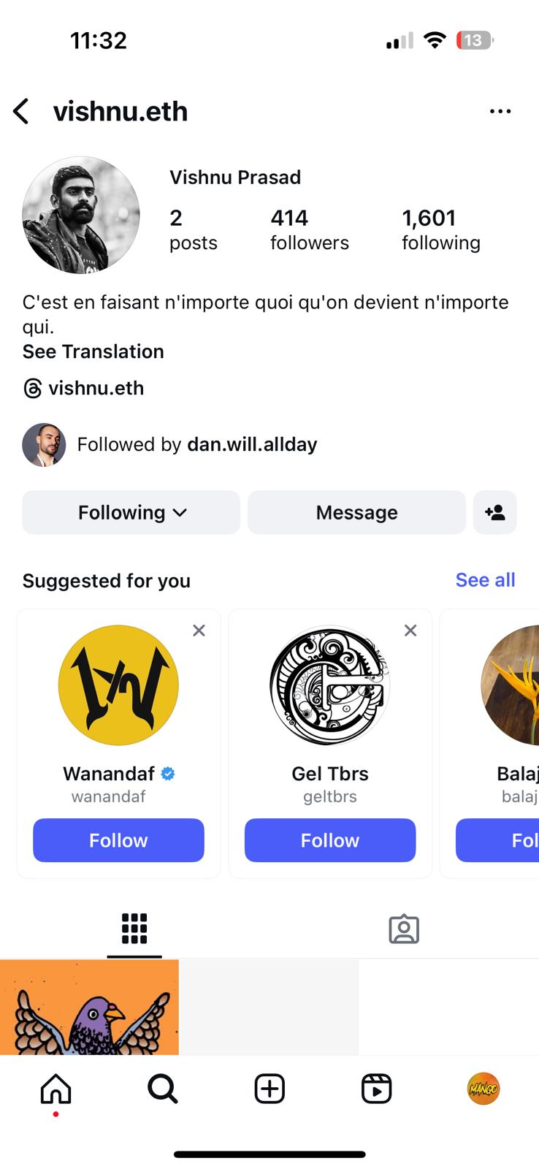Image resolution: width=539 pixels, height=1169 pixels.
Task: Open the Reels icon in bottom bar
Action: pos(376,1089)
